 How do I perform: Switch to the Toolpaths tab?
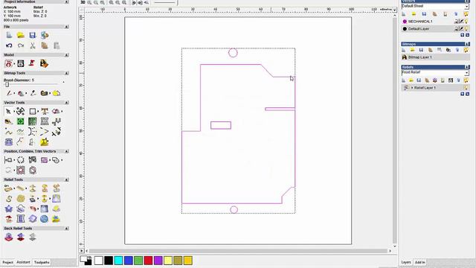(x=42, y=262)
